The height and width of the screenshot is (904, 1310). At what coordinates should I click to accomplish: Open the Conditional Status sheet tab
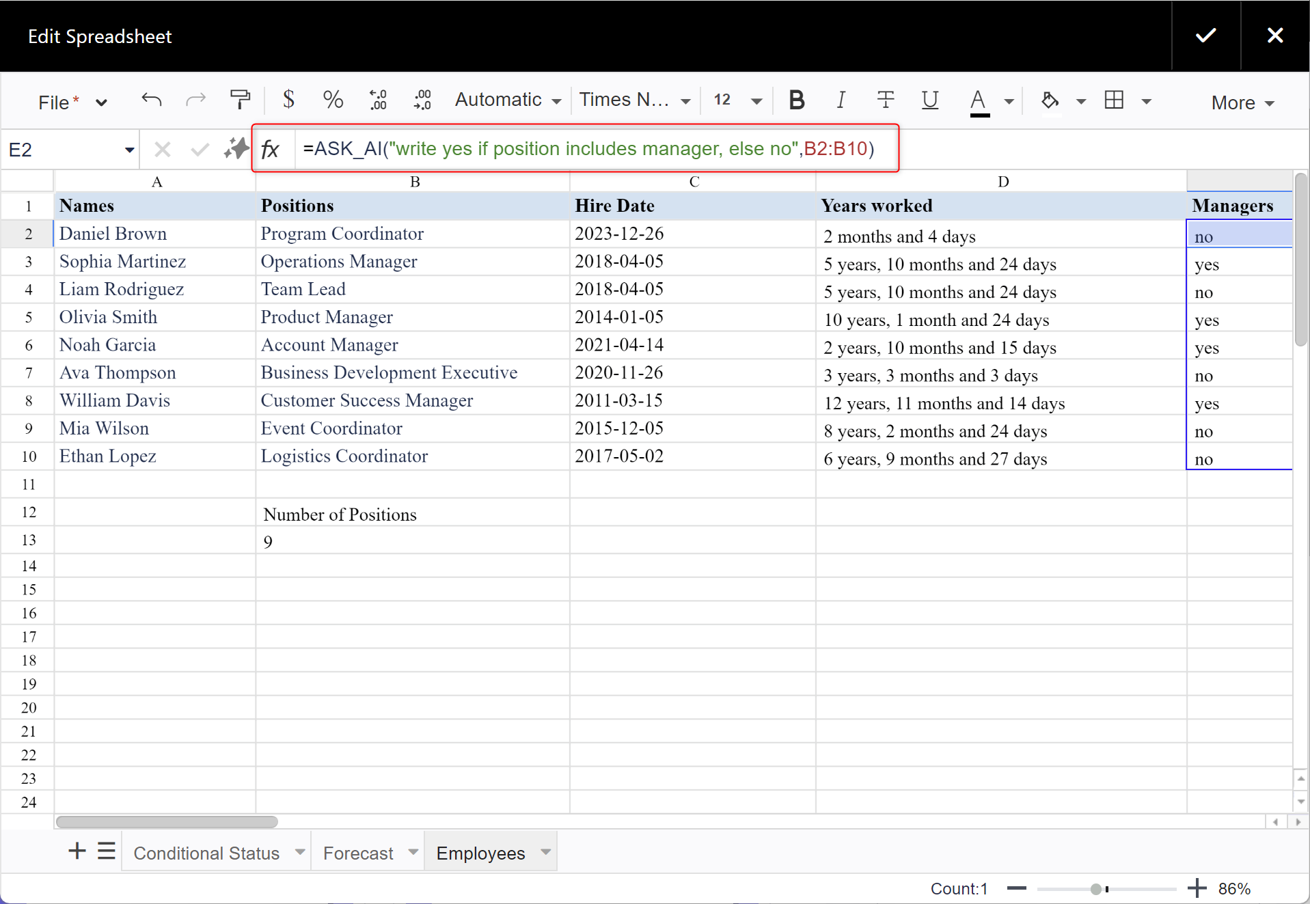coord(206,853)
